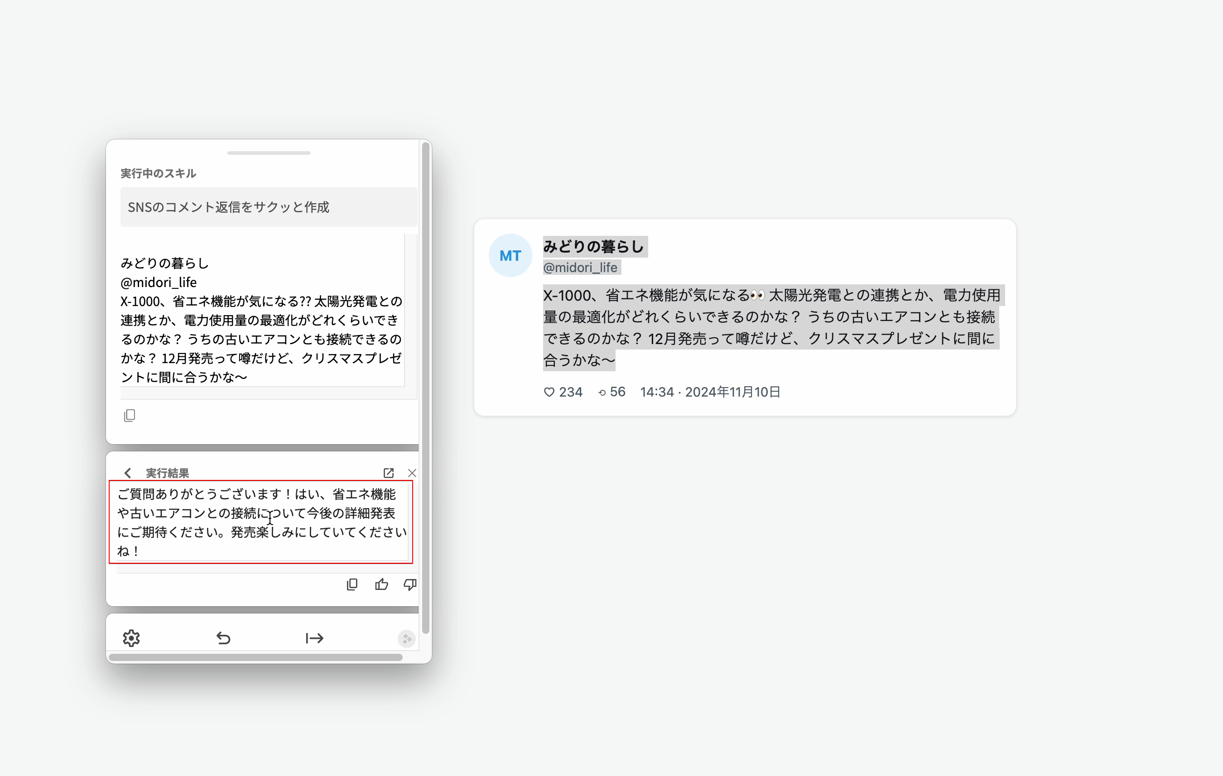Click the panel's vertical scrollbar

point(426,388)
